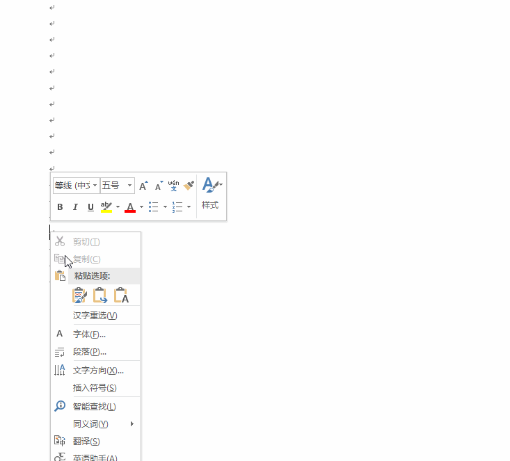Toggle bold formatting in mini toolbar

[60, 207]
